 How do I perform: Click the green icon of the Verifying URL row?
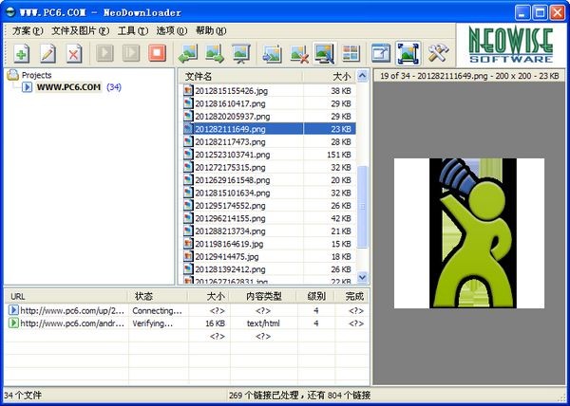(13, 323)
